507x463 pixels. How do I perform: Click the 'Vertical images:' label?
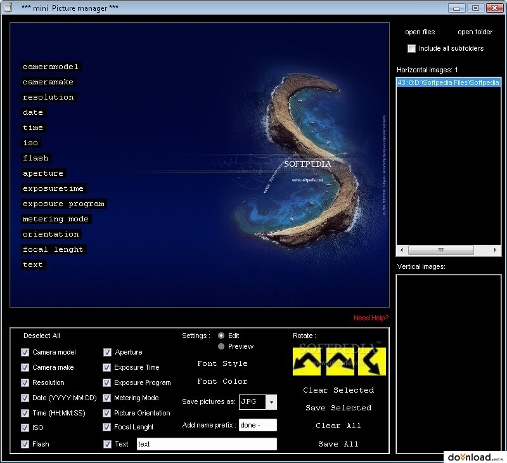421,266
